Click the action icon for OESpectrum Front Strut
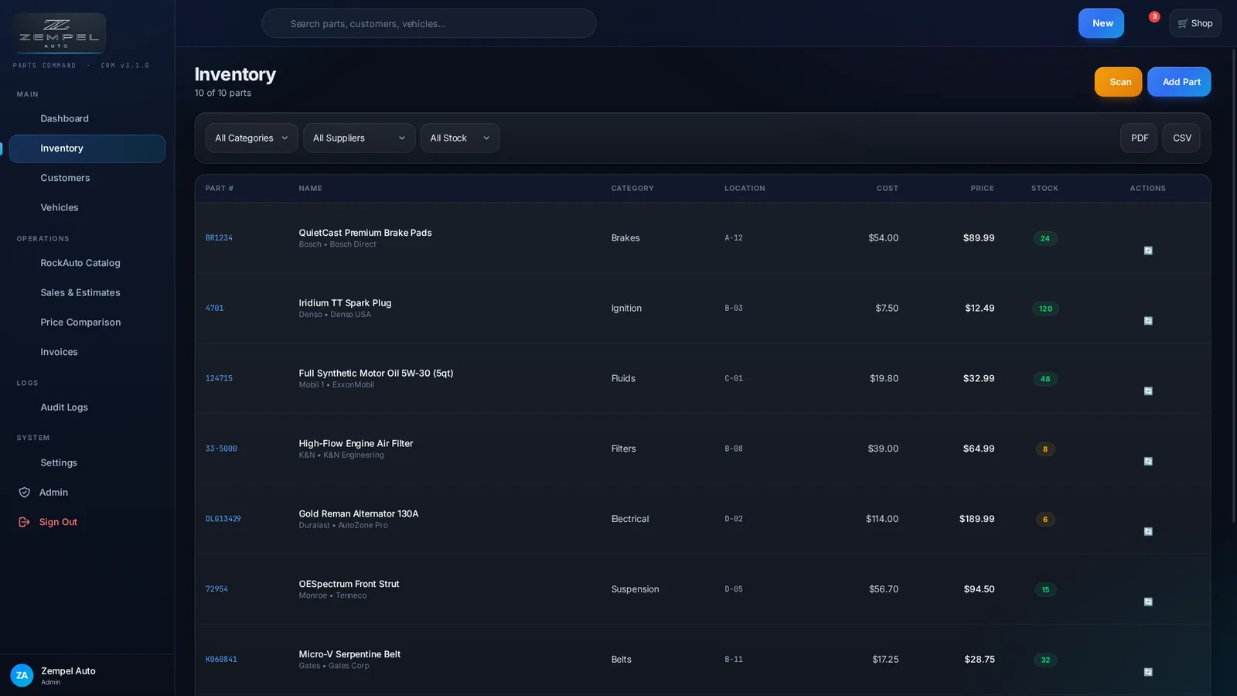The image size is (1237, 696). [x=1148, y=602]
